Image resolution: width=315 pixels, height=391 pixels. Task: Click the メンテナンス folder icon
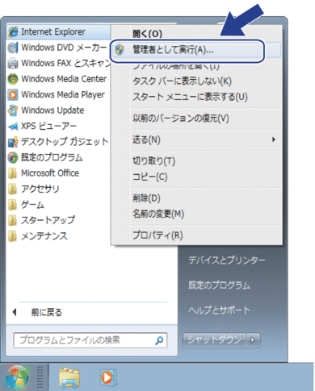click(12, 236)
